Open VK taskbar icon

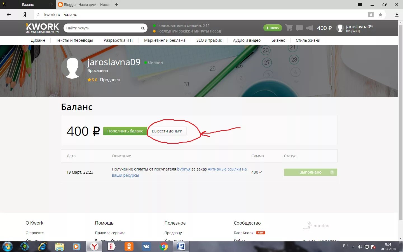click(x=146, y=247)
